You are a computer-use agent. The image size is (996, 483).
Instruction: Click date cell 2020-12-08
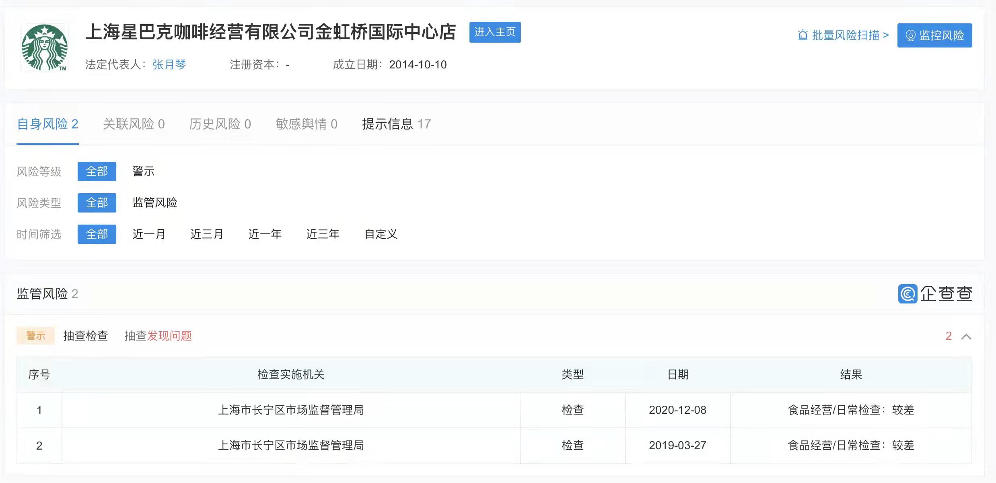tap(678, 410)
